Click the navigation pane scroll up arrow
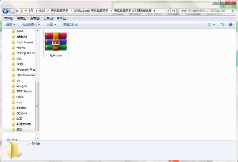 tap(37, 31)
